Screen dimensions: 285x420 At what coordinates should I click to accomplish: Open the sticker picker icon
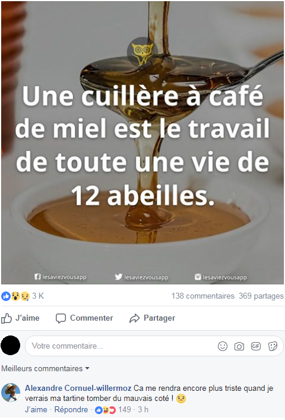click(x=273, y=346)
